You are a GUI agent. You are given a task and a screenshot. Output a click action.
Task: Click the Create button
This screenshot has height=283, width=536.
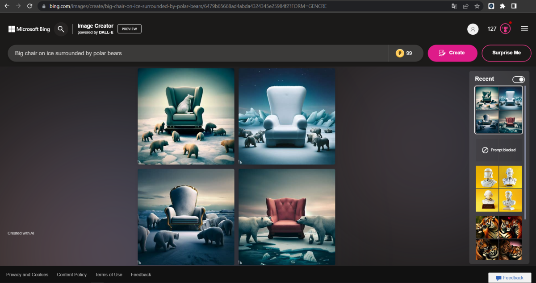452,53
